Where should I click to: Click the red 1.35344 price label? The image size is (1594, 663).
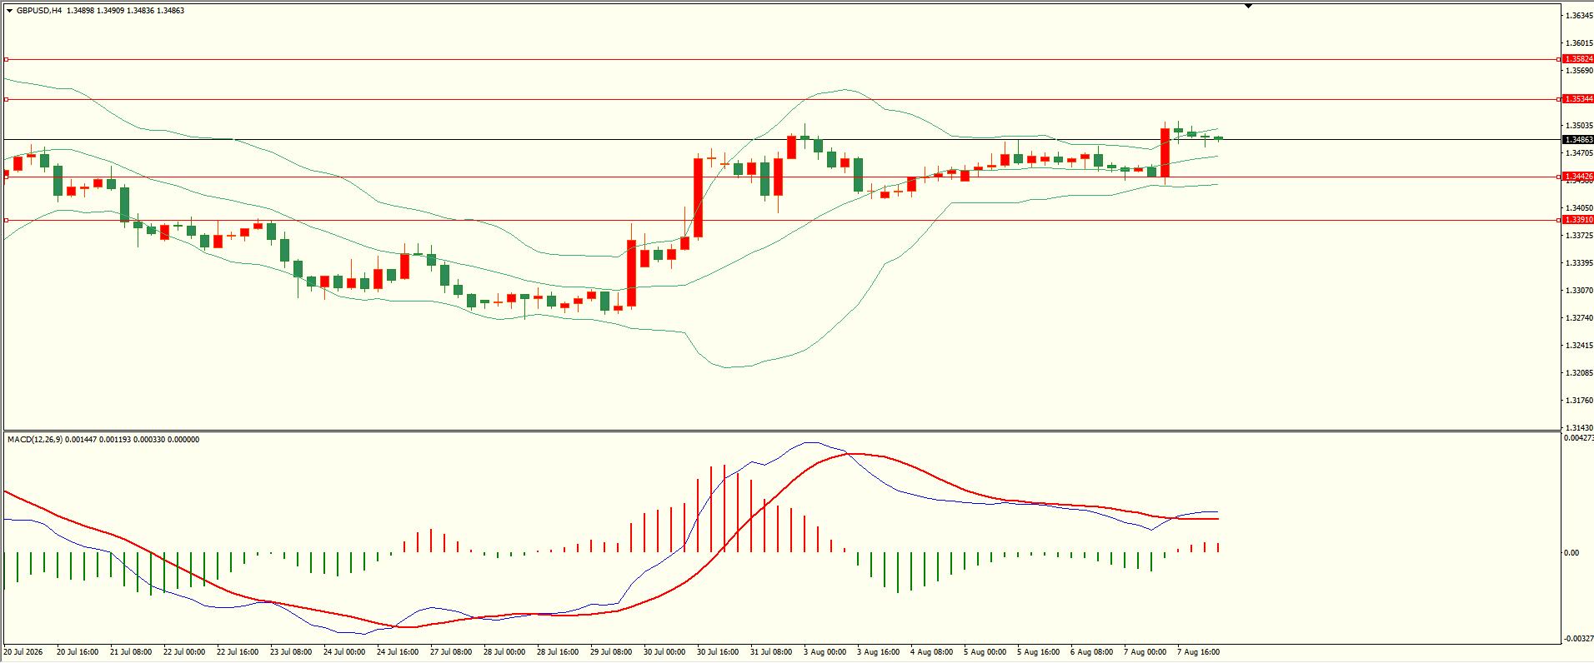pyautogui.click(x=1578, y=99)
